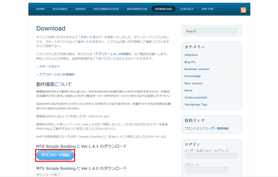278x177 pixels.
Task: Follow the inline アプリケーション利用規約 link in the second paragraph
Action: [113, 54]
